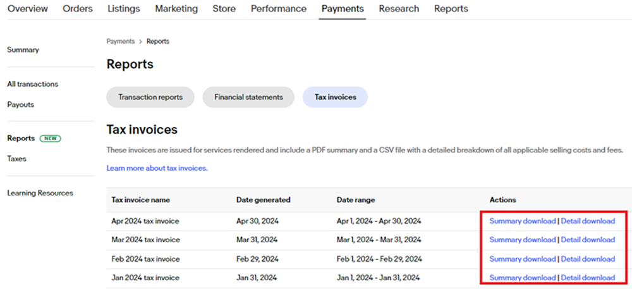Go to Payouts in sidebar
This screenshot has height=289, width=632.
[21, 104]
